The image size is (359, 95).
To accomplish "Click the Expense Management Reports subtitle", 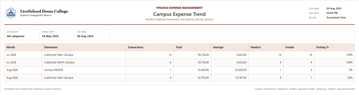I will coord(36,15).
